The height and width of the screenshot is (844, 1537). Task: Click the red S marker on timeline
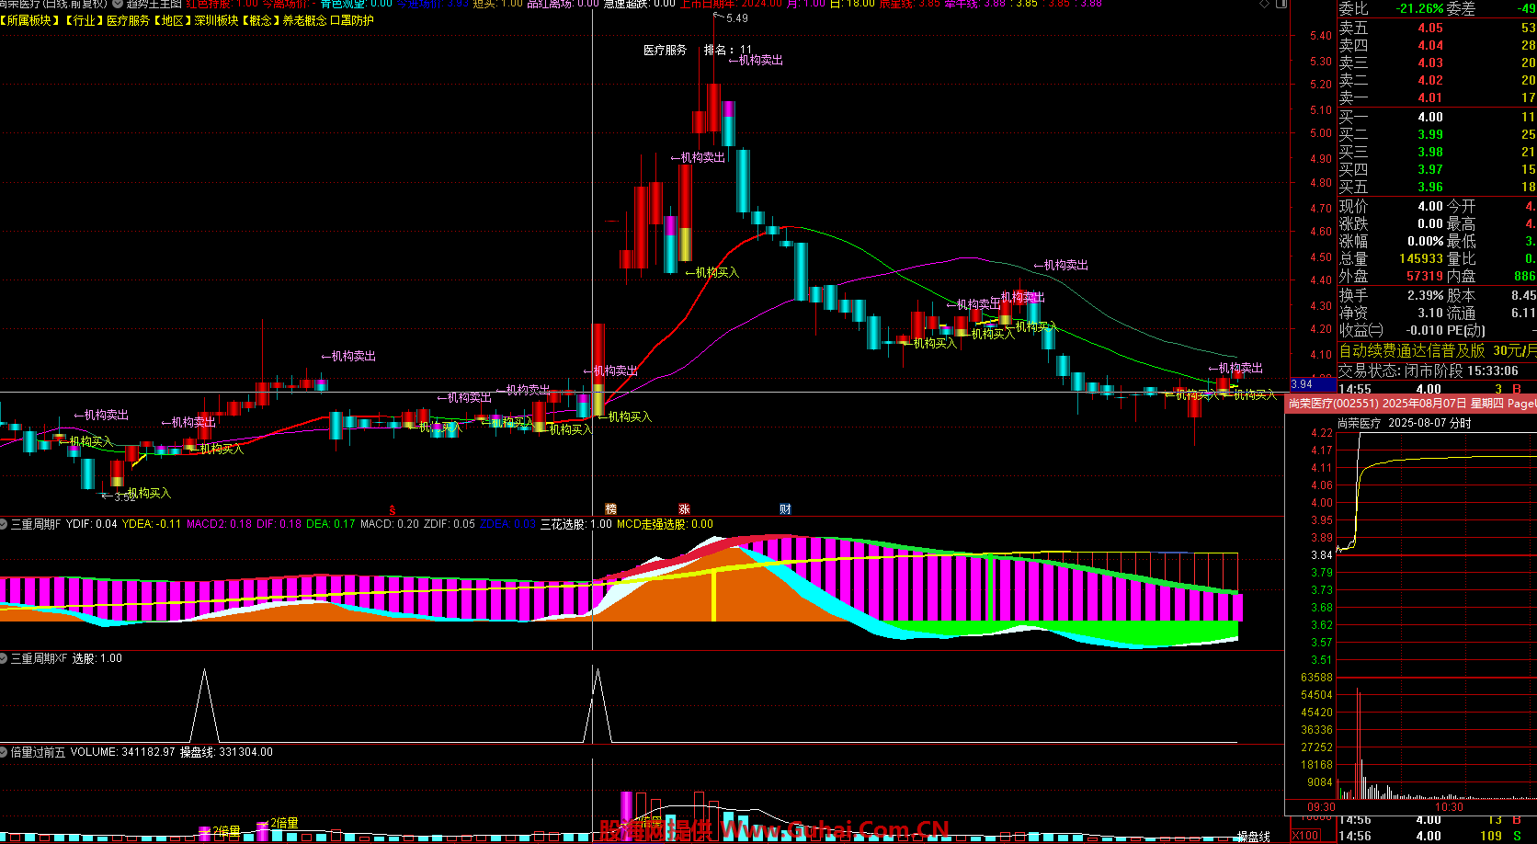[393, 509]
